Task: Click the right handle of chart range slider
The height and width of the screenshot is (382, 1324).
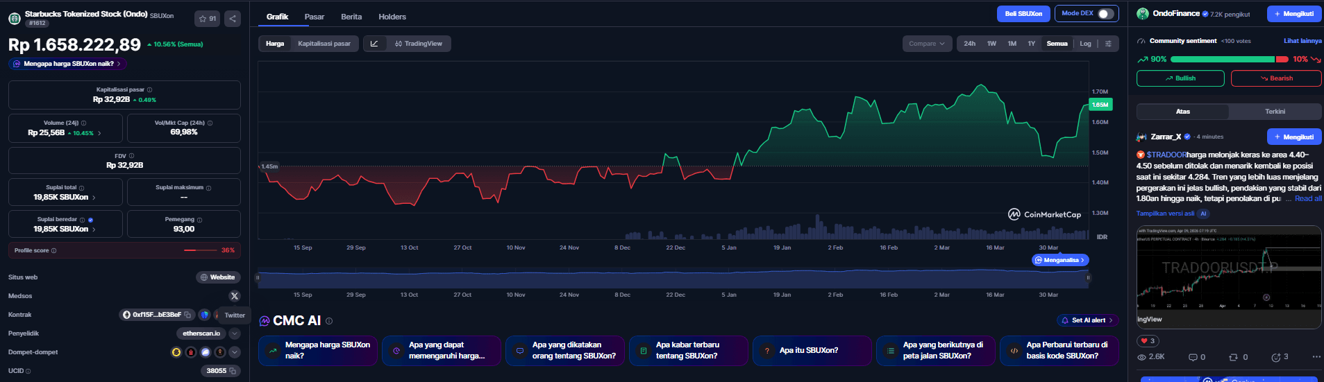Action: [1088, 277]
